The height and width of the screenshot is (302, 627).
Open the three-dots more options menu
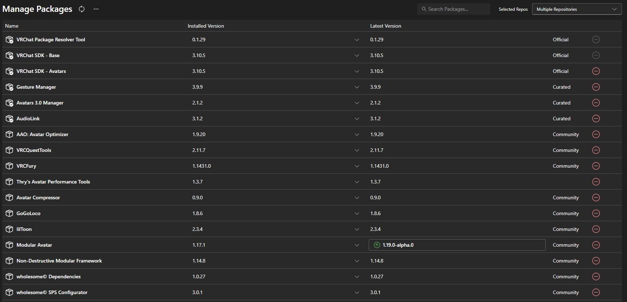point(96,9)
